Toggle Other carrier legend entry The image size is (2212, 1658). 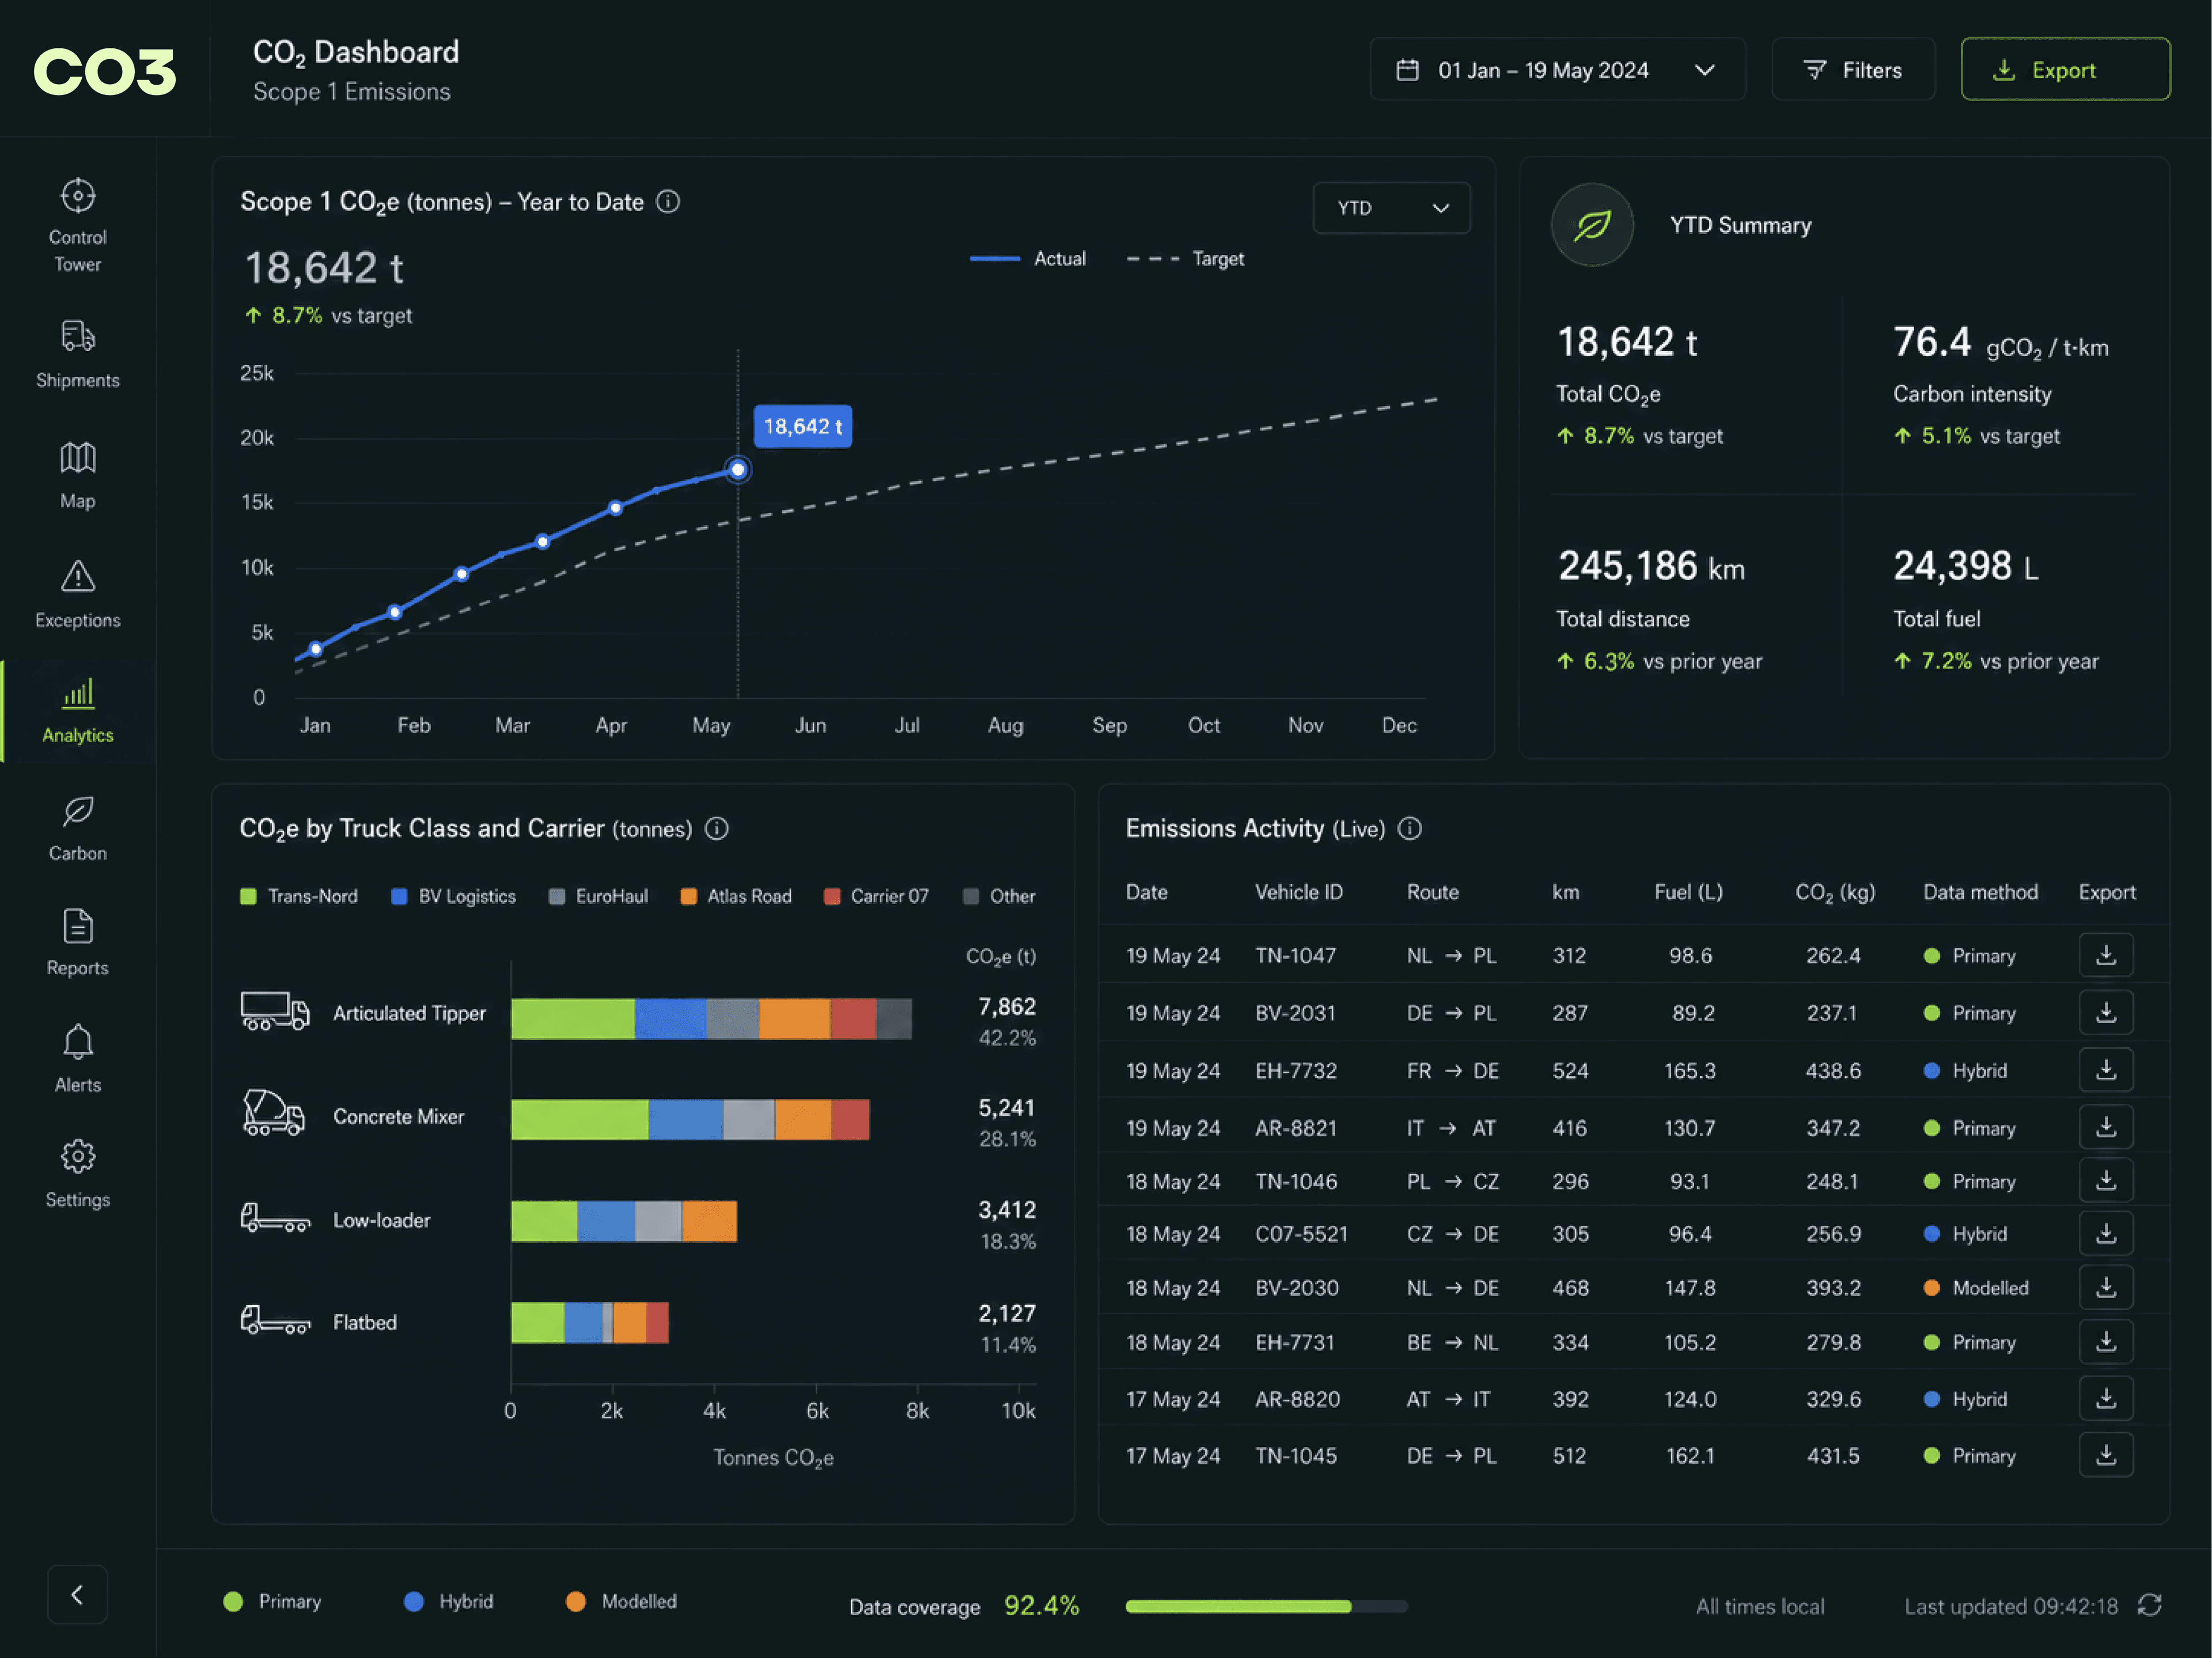point(999,896)
